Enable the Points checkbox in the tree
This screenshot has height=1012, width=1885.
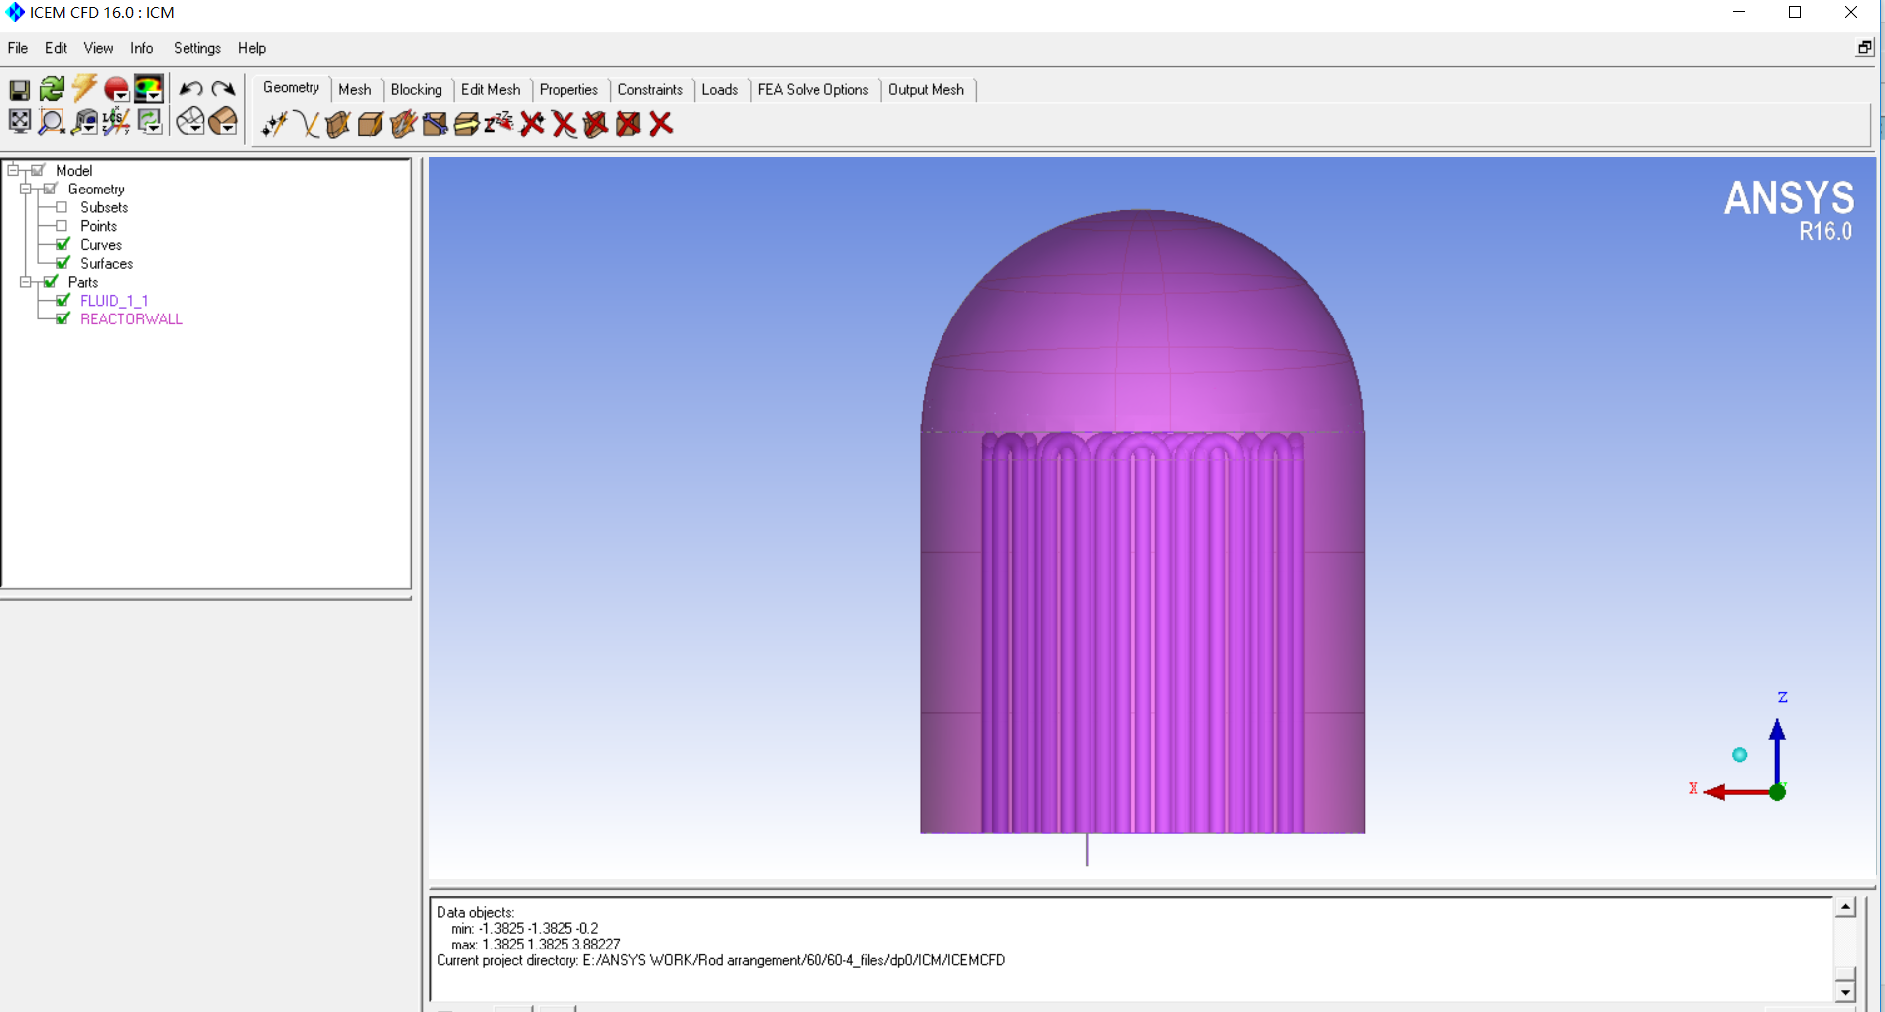(x=62, y=226)
